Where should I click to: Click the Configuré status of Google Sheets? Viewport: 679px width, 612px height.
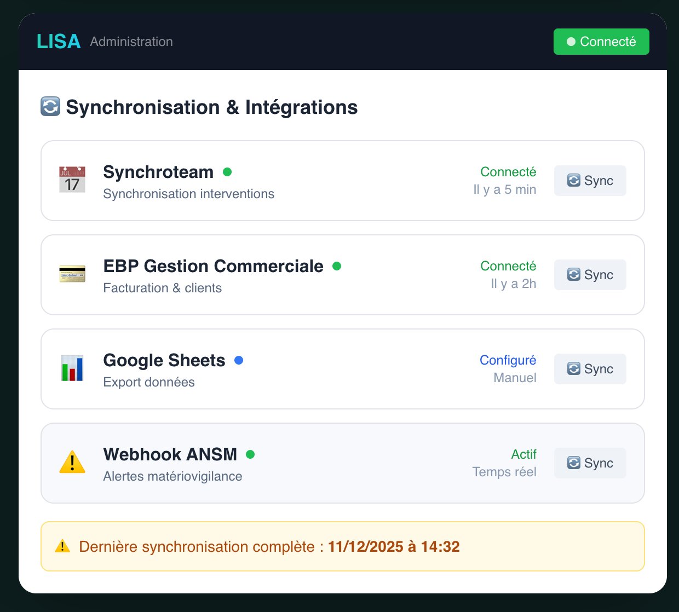click(x=508, y=360)
